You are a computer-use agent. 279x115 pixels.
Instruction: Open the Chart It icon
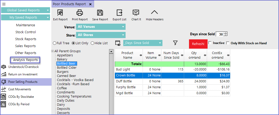pyautogui.click(x=136, y=13)
